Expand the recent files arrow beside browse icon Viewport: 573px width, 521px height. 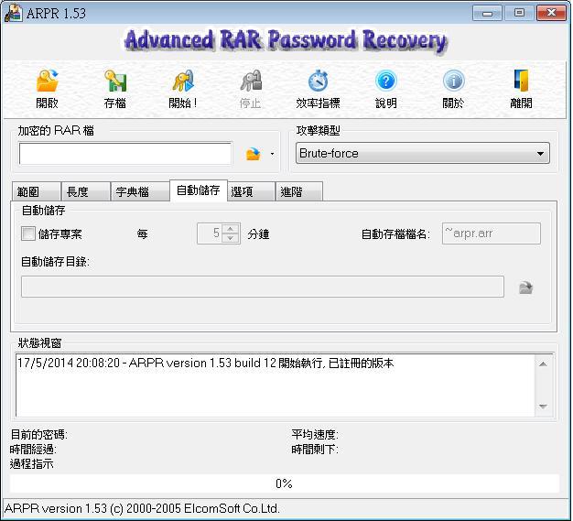pos(272,154)
